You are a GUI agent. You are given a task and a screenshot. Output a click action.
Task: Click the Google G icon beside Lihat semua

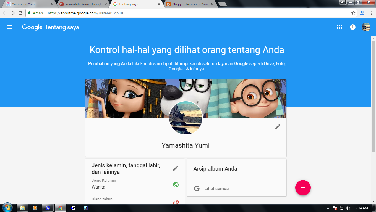coord(197,189)
